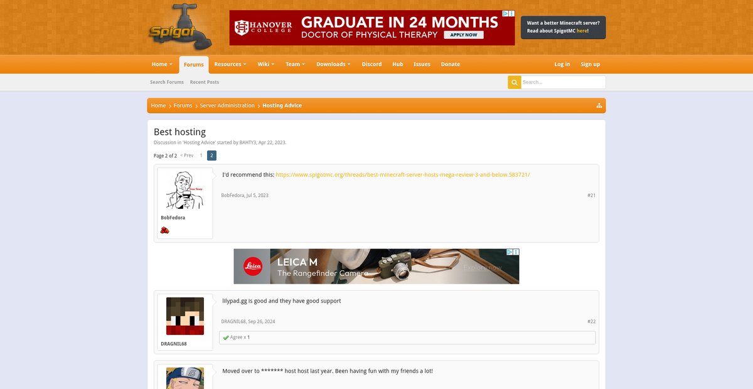Click the orange search magnifier icon
Viewport: 753px width, 389px height.
pyautogui.click(x=514, y=82)
